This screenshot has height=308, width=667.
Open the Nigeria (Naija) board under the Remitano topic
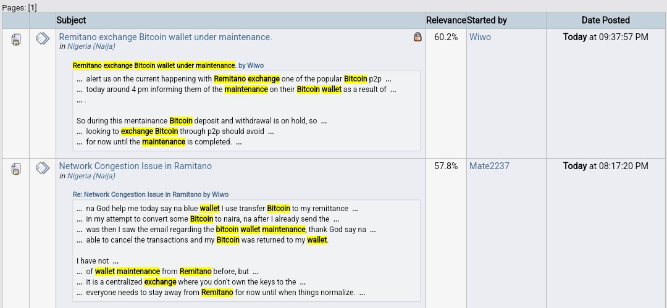pos(91,46)
